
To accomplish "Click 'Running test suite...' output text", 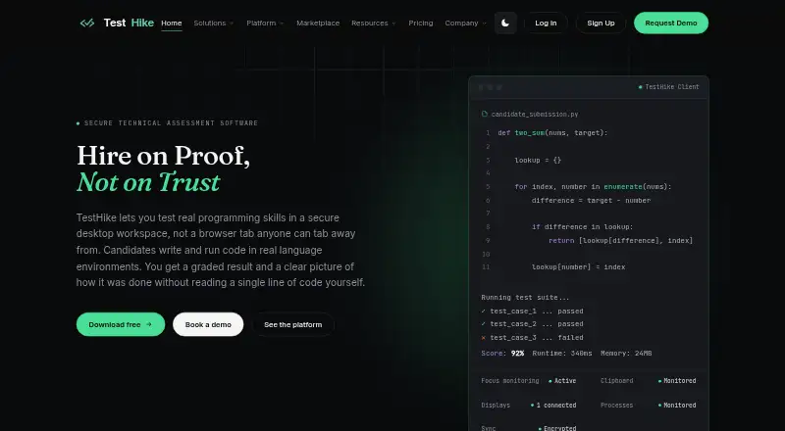I will point(525,298).
